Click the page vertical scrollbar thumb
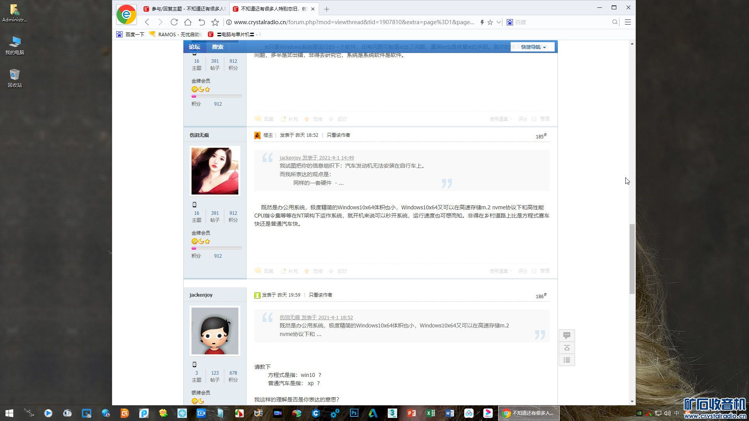The image size is (749, 421). [x=632, y=259]
